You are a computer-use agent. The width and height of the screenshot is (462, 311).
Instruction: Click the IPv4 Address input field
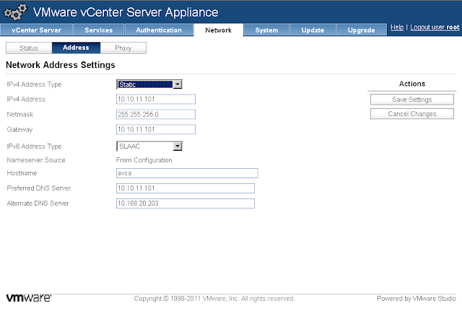point(156,100)
